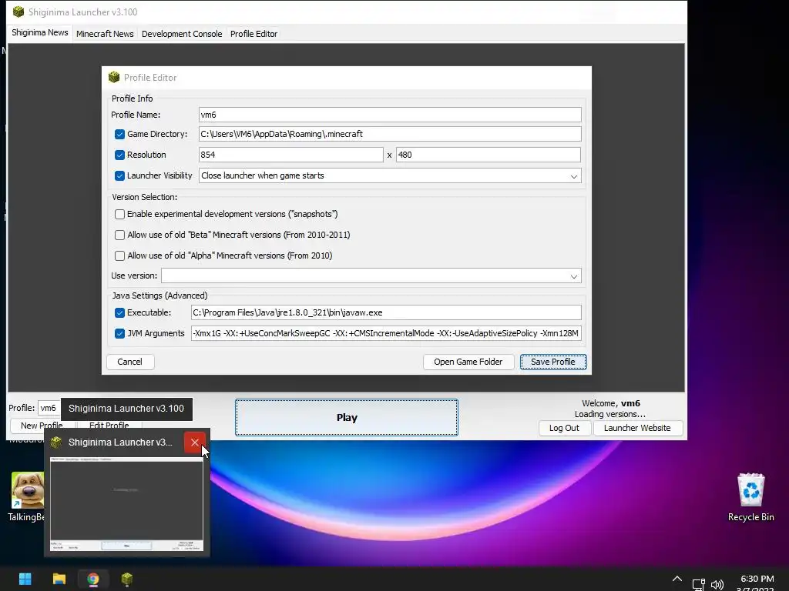Focus resolution height field 480
This screenshot has width=789, height=591.
coord(488,155)
